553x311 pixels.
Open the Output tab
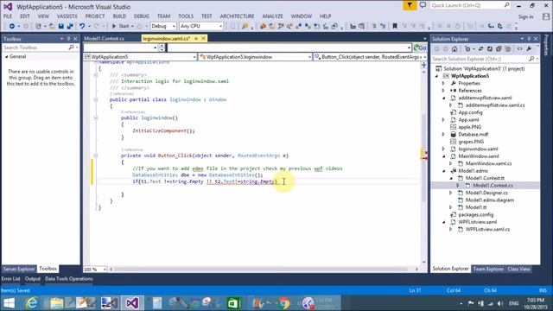click(33, 279)
